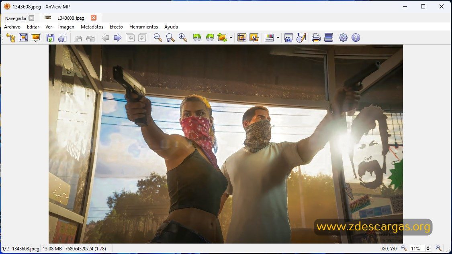This screenshot has width=452, height=254.
Task: Open the Adjust colors icon
Action: point(269,38)
